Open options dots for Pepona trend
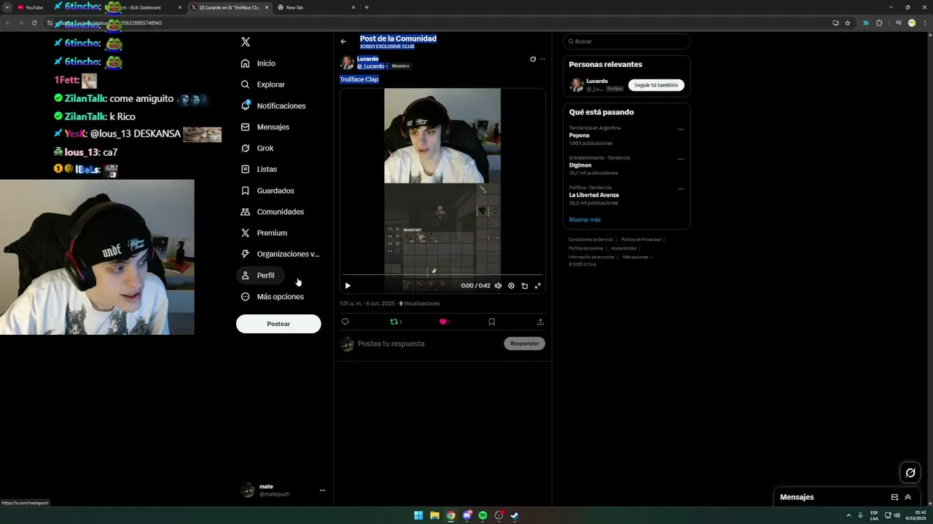933x524 pixels. point(681,130)
